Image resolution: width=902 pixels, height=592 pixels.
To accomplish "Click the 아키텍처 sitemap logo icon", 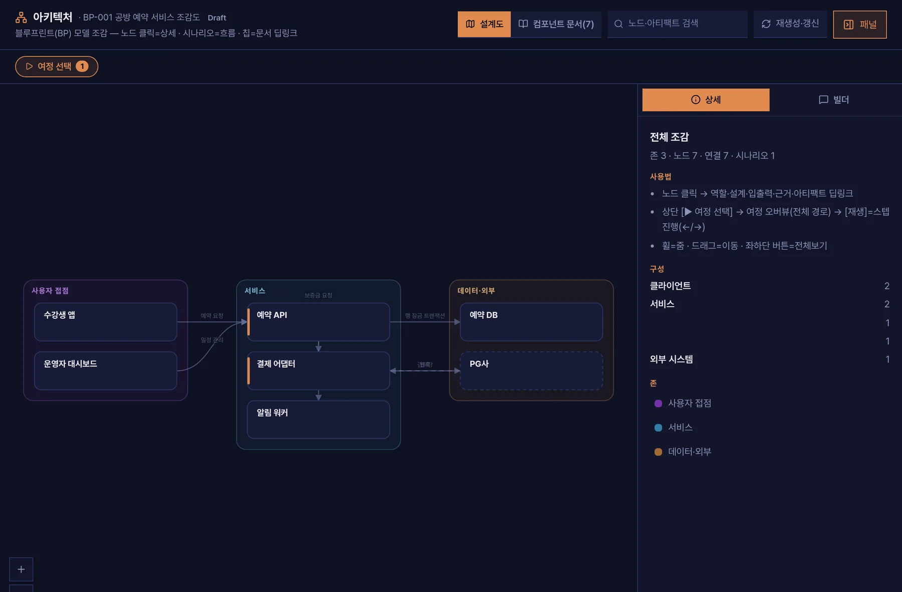I will [x=21, y=18].
